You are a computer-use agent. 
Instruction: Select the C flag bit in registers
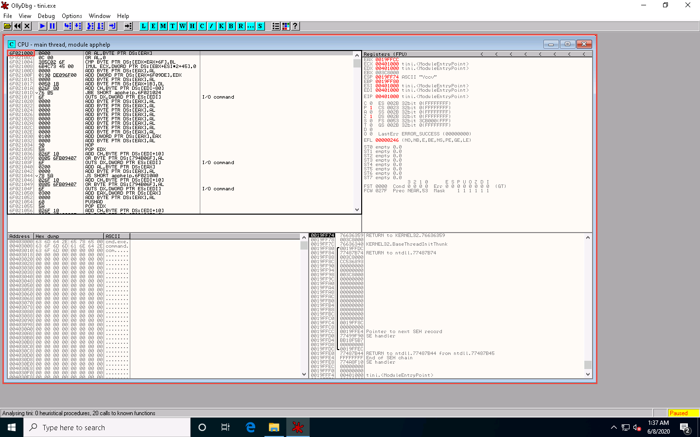point(370,103)
